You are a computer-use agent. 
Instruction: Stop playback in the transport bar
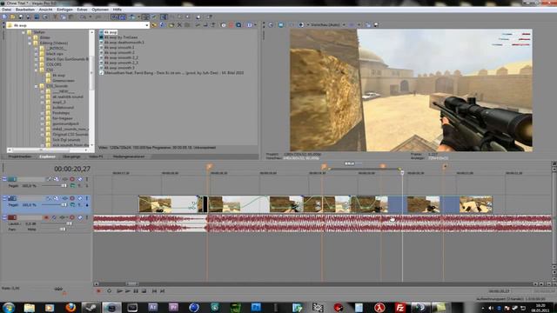(x=144, y=291)
